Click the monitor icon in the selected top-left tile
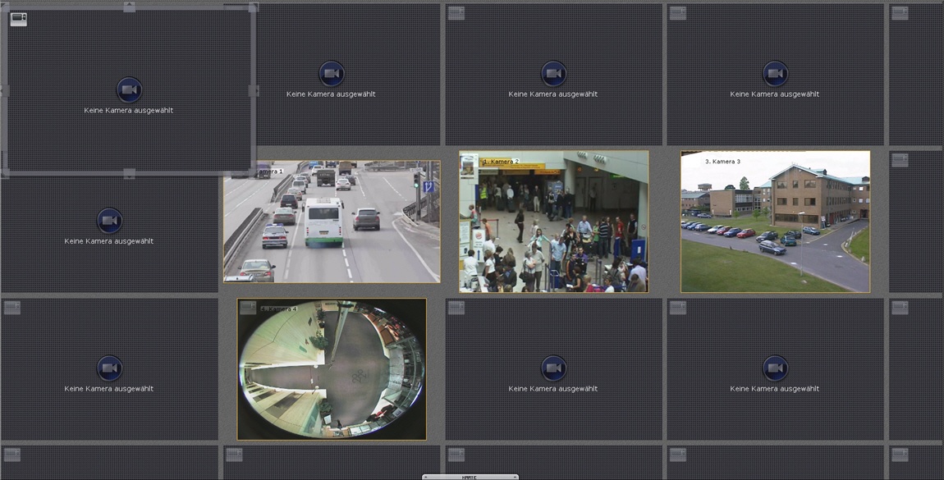 click(18, 19)
